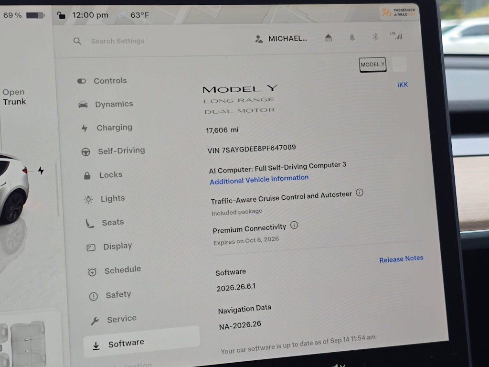Click the search magnifier icon
Viewport: 489px width, 367px height.
[77, 41]
